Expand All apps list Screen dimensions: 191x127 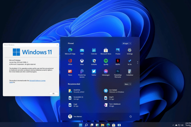coord(127,43)
